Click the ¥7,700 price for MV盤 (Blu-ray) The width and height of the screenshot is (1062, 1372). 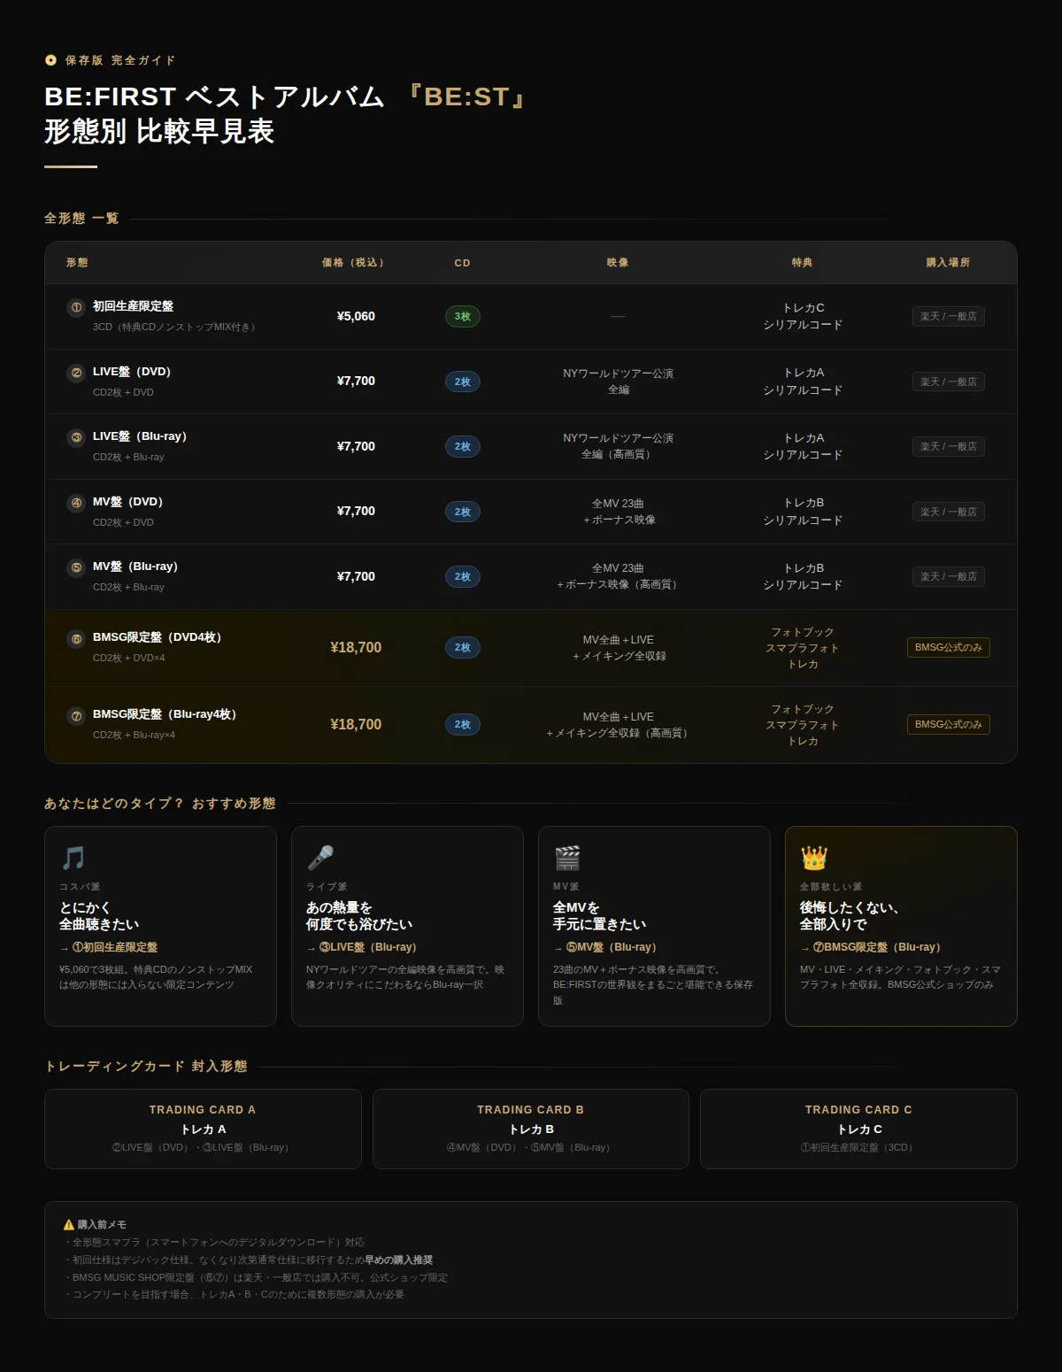pyautogui.click(x=356, y=576)
